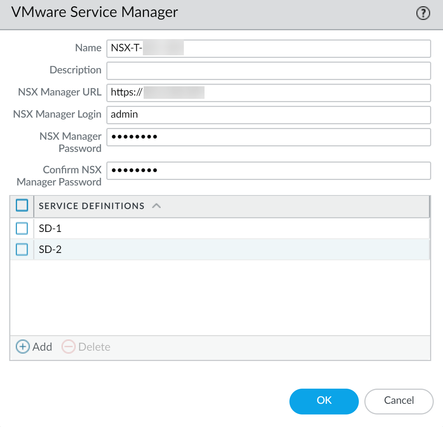Check the SD-1 checkbox
443x427 pixels.
click(x=22, y=228)
